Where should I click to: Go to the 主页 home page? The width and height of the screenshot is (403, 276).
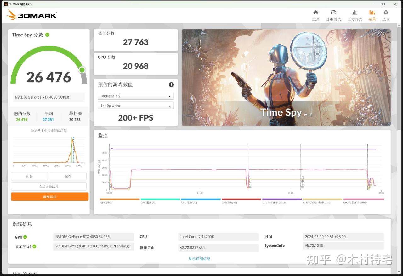(x=316, y=15)
